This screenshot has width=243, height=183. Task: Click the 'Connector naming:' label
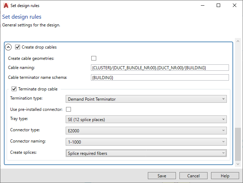click(x=28, y=141)
